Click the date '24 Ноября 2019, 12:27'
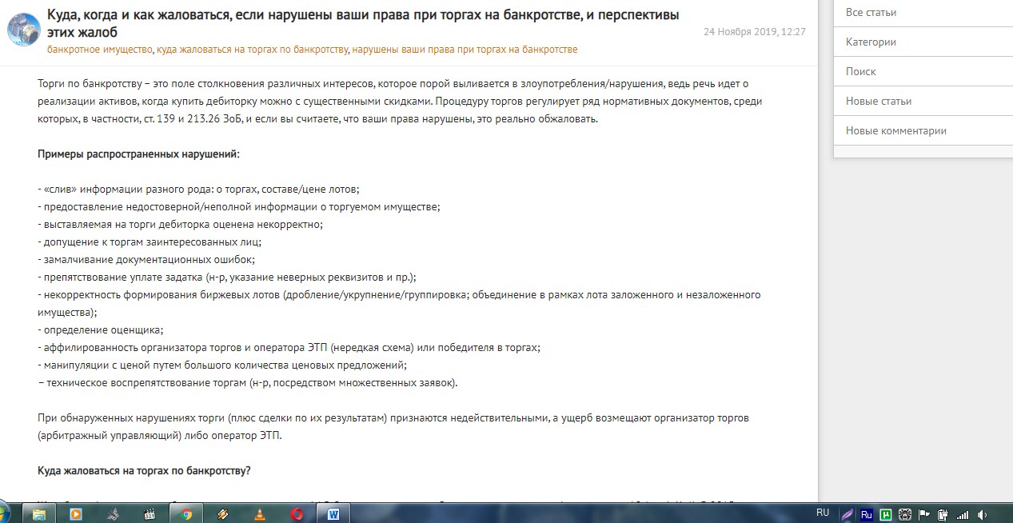Image resolution: width=1013 pixels, height=523 pixels. coord(754,32)
